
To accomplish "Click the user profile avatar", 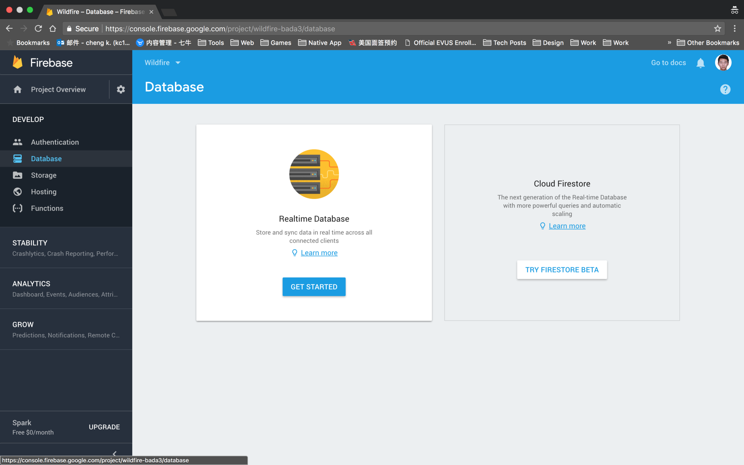I will click(x=723, y=63).
